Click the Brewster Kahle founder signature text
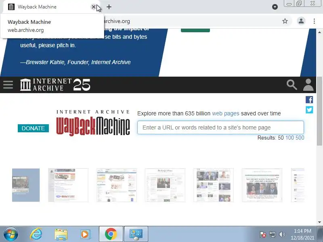The height and width of the screenshot is (242, 323). click(76, 62)
